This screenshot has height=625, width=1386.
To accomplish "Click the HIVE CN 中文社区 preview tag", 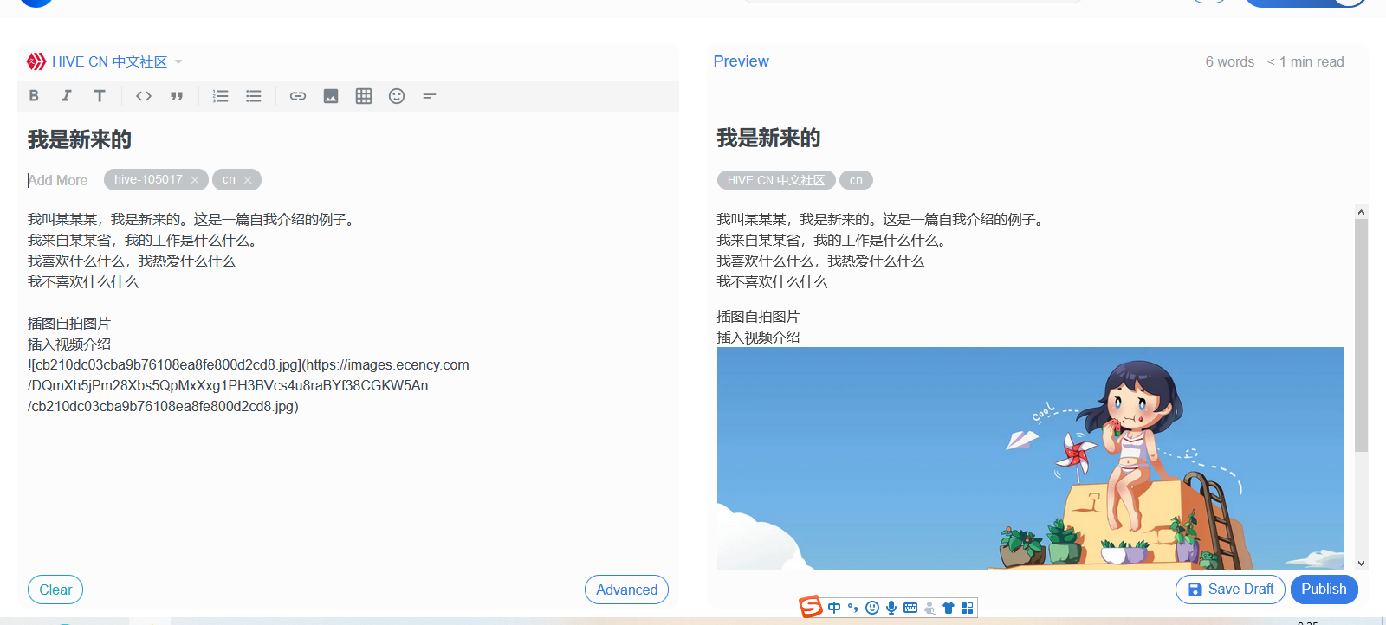I will pyautogui.click(x=776, y=180).
